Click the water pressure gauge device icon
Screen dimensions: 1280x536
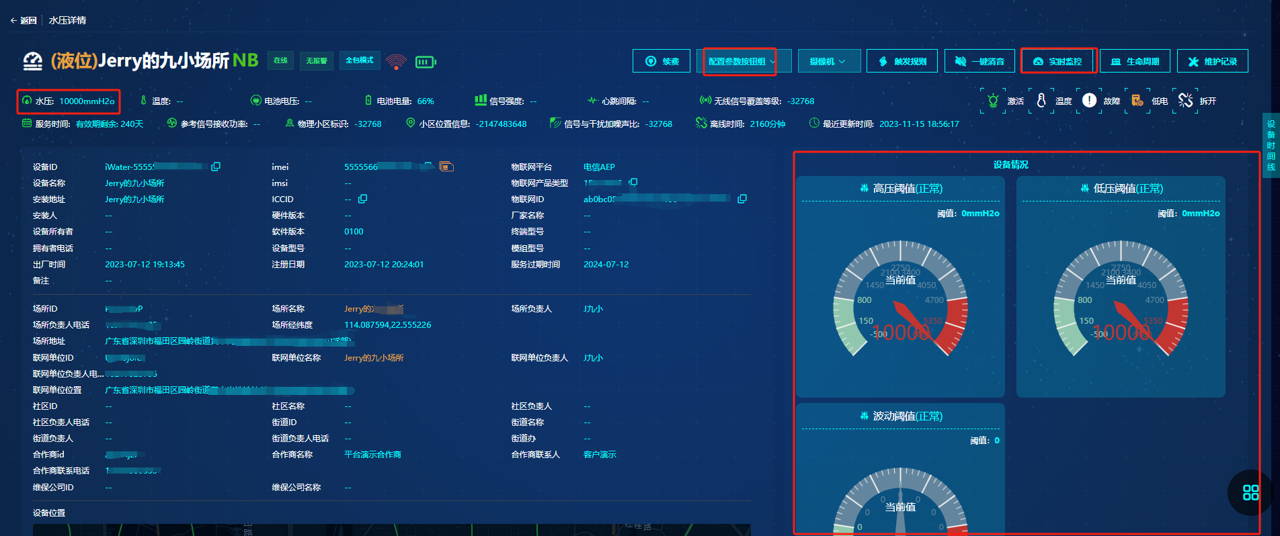click(x=32, y=61)
